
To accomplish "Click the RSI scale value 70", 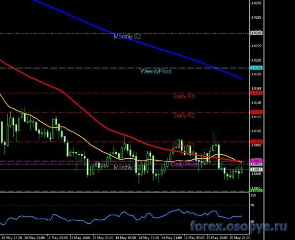I will [x=252, y=206].
